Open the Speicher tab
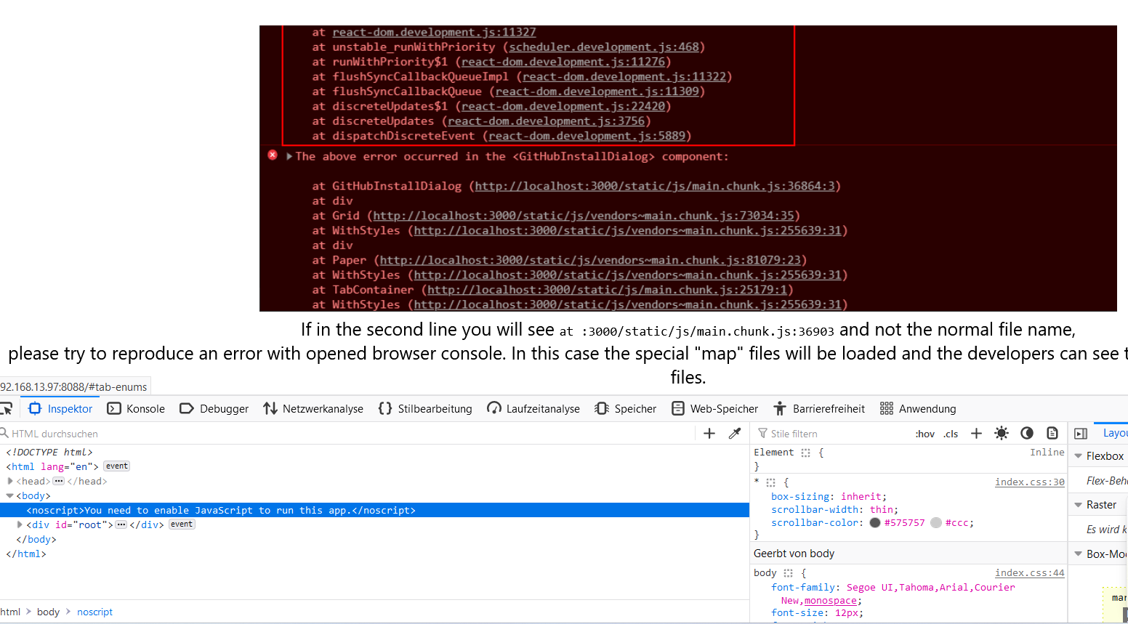 point(626,408)
